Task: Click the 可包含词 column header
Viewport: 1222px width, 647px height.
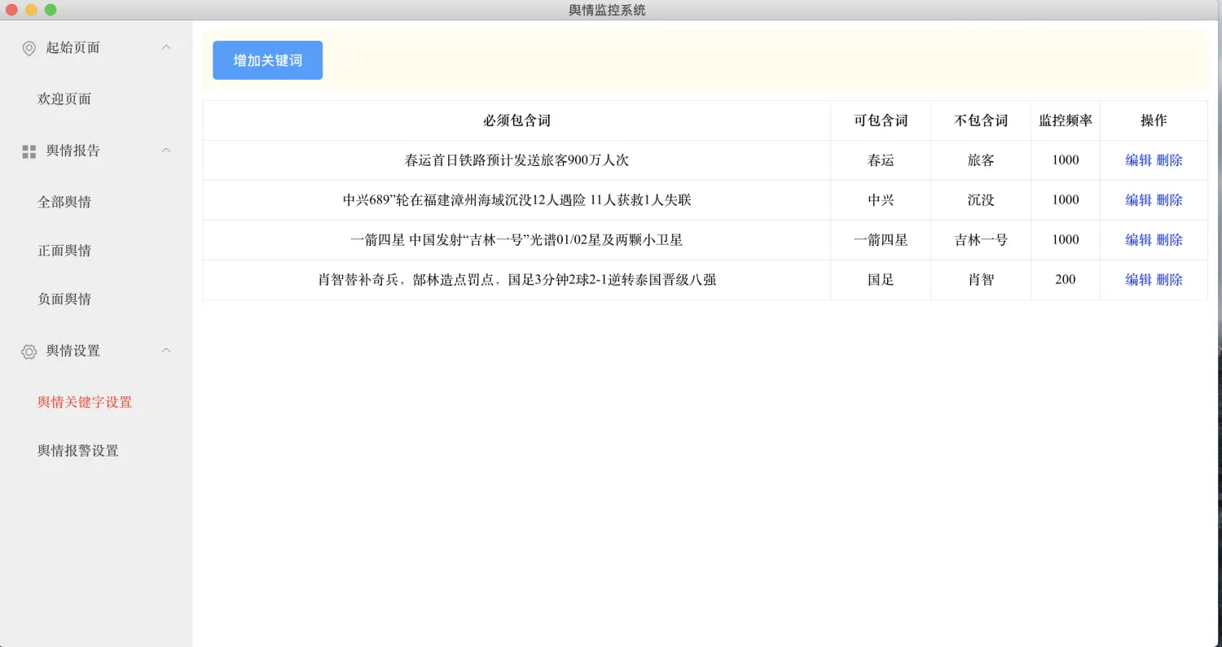Action: 881,120
